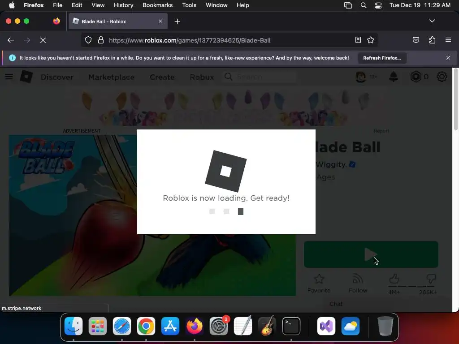Open a new tab with plus button
Image resolution: width=459 pixels, height=344 pixels.
click(177, 21)
